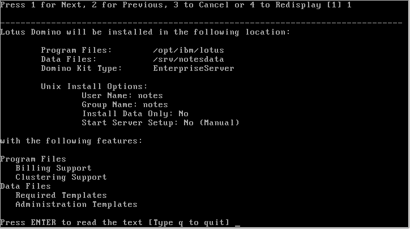Click the User Name: notes line
Image resolution: width=410 pixels, height=229 pixels.
click(x=122, y=96)
